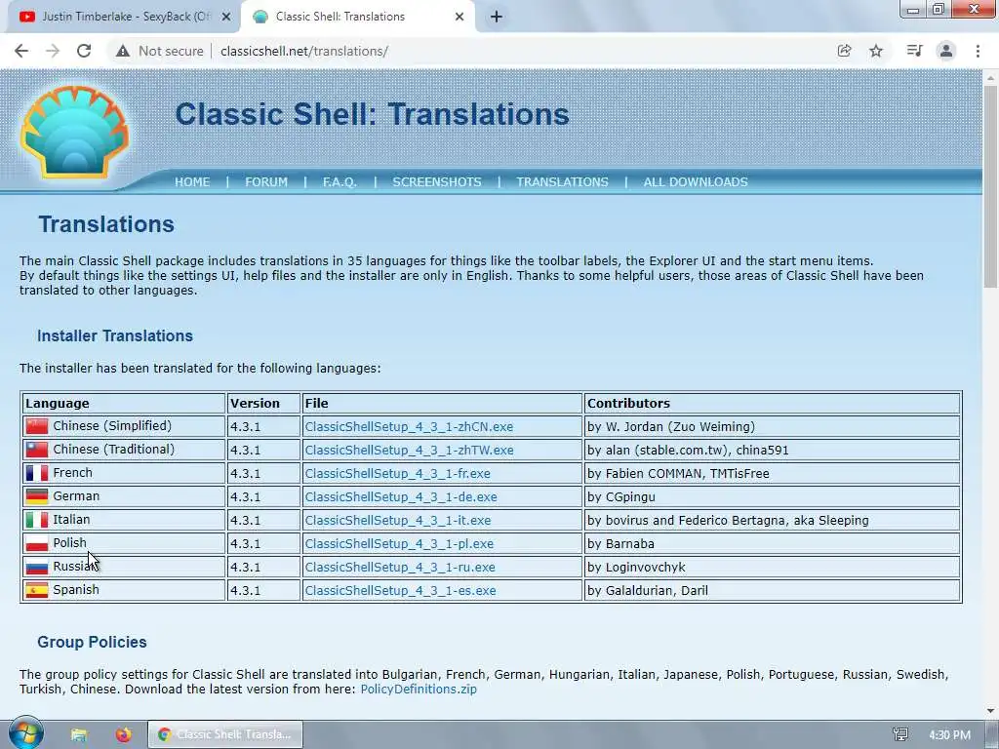Viewport: 999px width, 749px height.
Task: Click the 'Group Policies' heading
Action: [x=92, y=642]
